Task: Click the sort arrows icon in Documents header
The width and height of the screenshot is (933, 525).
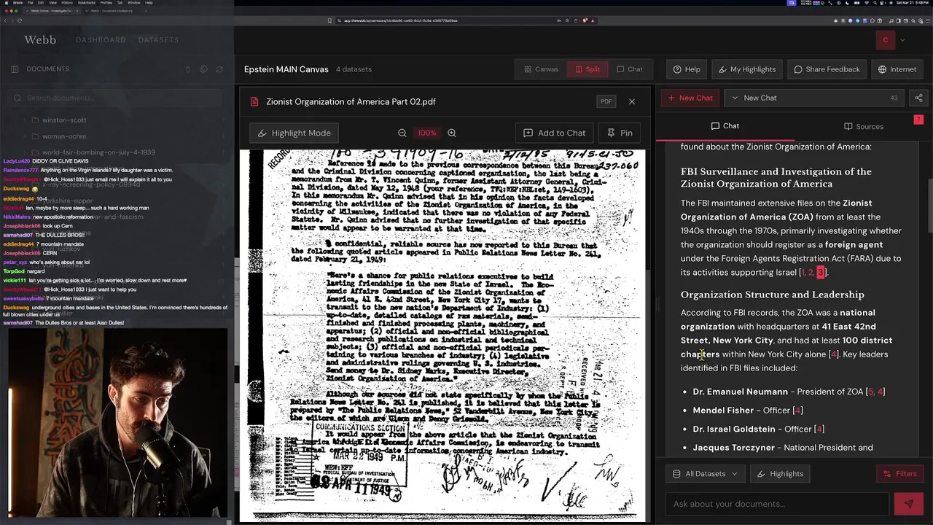Action: (x=187, y=69)
